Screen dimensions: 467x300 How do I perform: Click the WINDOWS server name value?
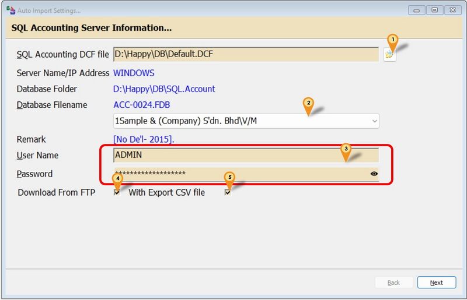[134, 73]
